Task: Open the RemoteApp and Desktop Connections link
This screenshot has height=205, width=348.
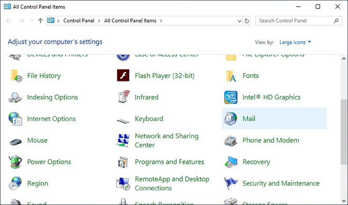Action: [172, 183]
